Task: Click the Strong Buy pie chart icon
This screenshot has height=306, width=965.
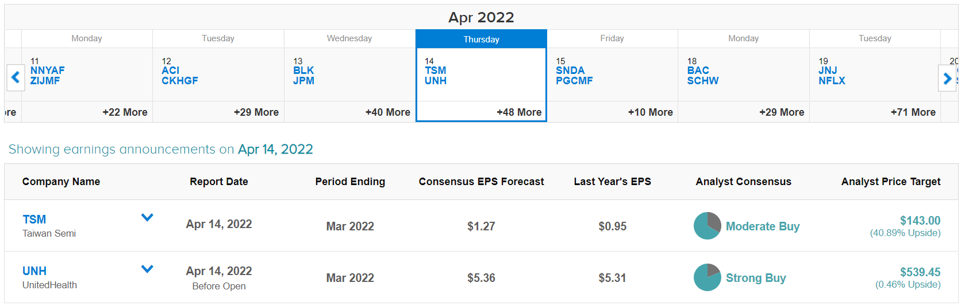Action: coord(708,277)
